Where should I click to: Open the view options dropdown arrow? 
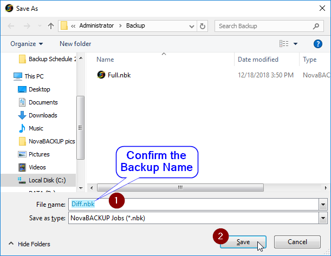tap(296, 44)
